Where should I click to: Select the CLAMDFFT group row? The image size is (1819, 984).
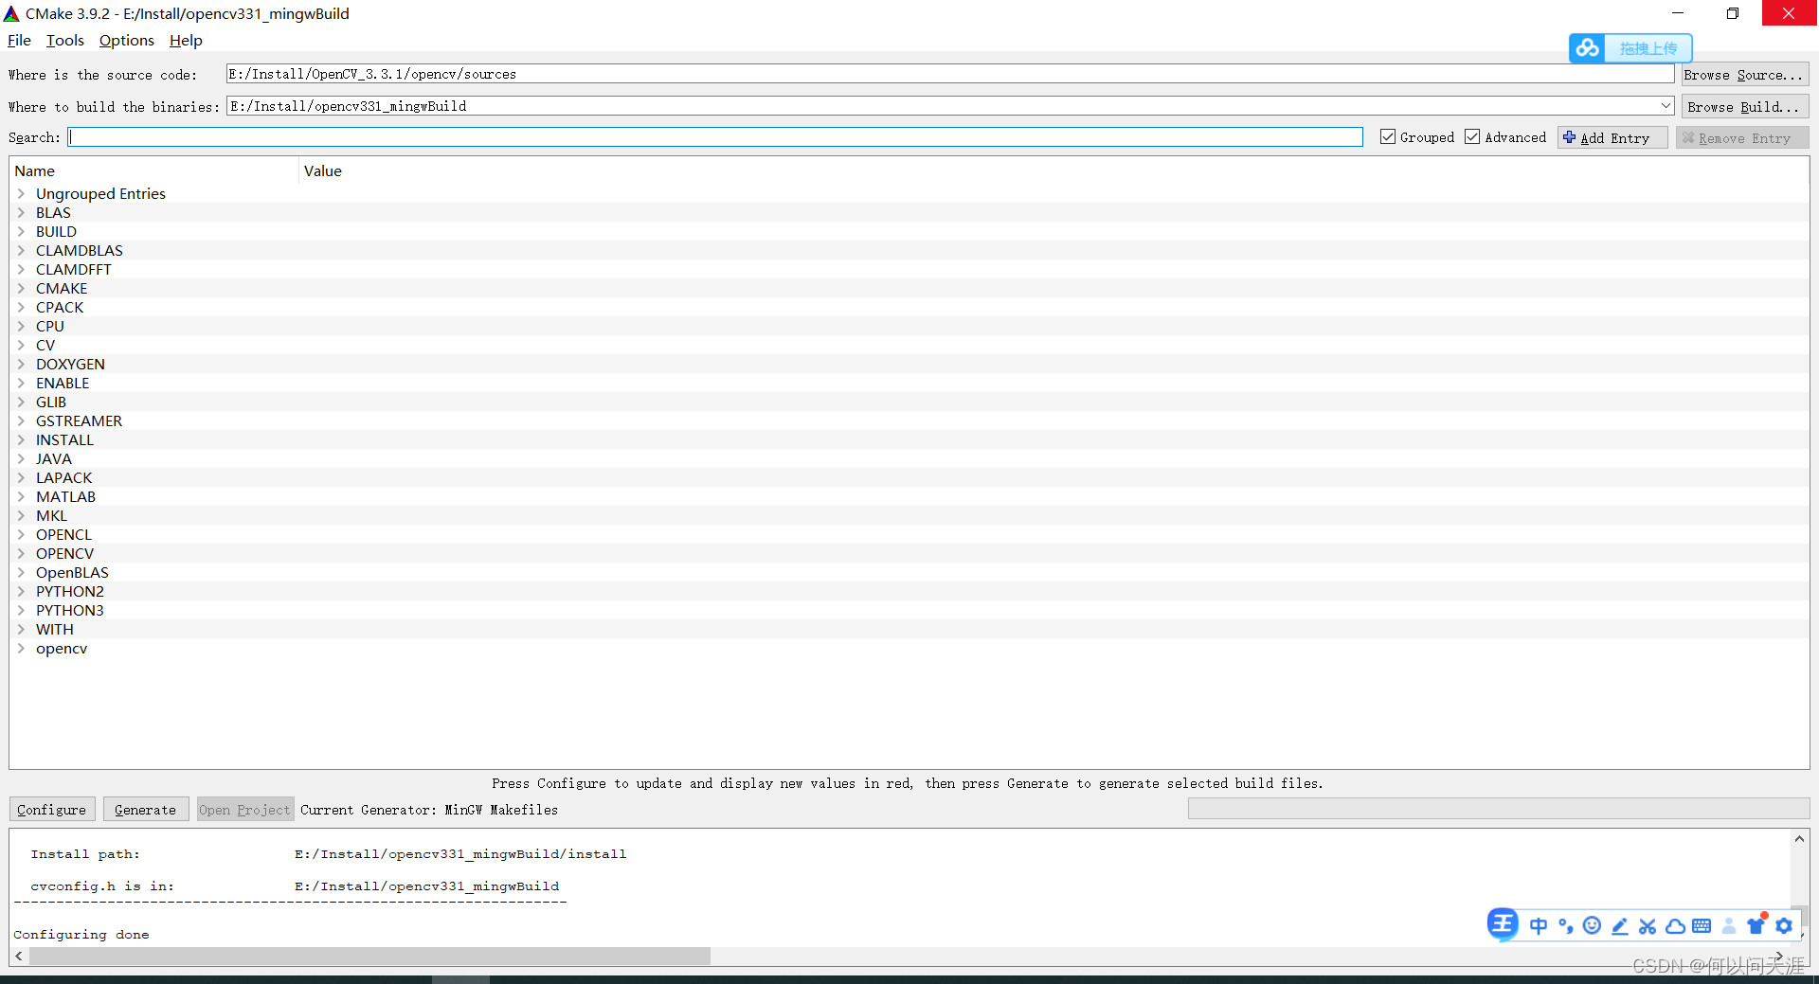[909, 269]
